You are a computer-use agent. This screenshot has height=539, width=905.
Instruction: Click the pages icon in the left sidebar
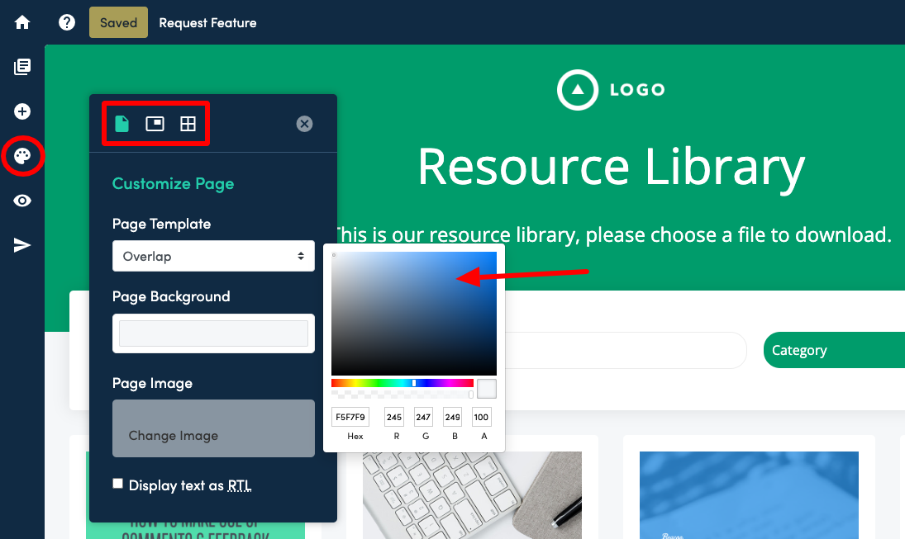22,67
